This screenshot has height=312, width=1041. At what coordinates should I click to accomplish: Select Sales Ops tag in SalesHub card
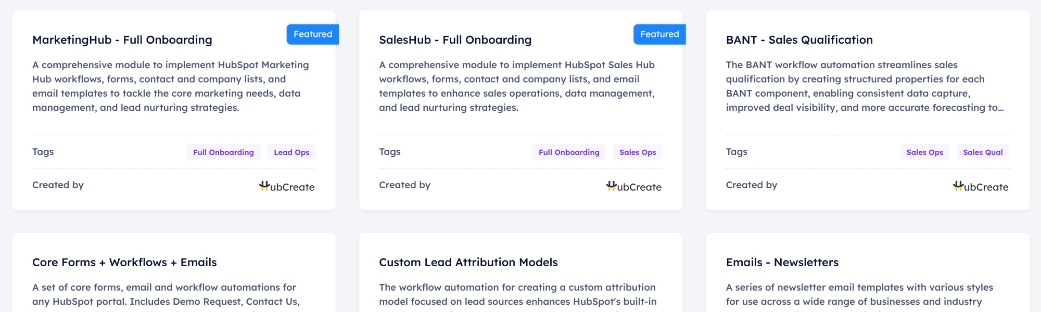(638, 152)
